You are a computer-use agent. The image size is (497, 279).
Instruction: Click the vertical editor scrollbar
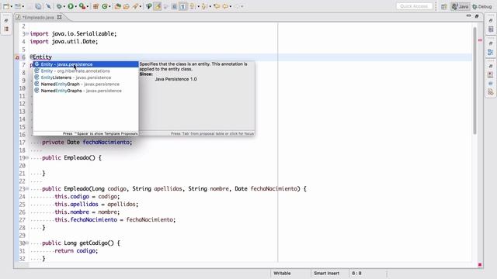pyautogui.click(x=474, y=81)
